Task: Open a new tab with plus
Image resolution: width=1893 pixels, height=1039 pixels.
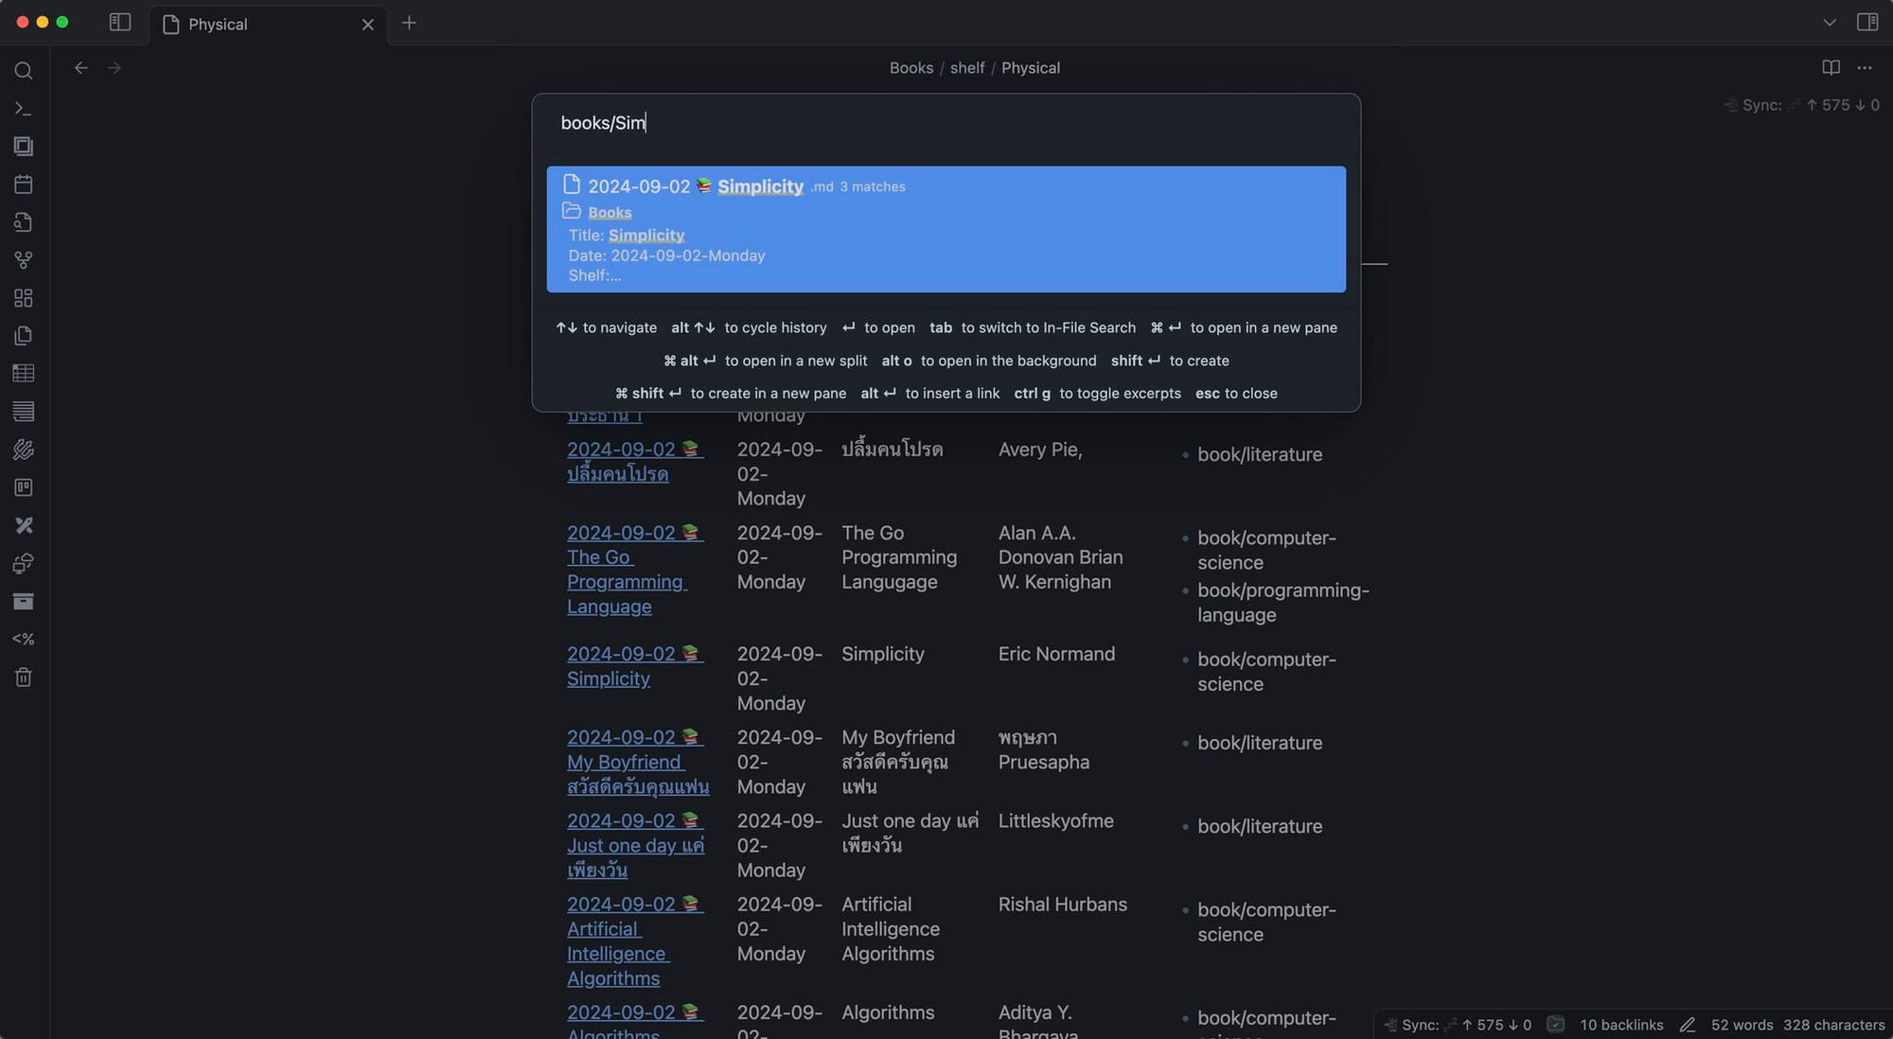Action: 409,23
